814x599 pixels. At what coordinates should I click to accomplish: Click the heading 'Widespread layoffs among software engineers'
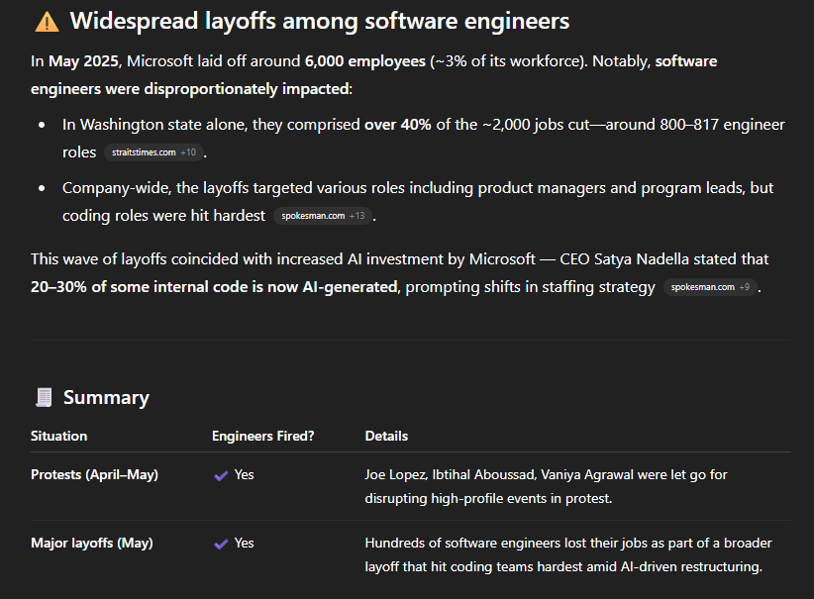(x=320, y=21)
